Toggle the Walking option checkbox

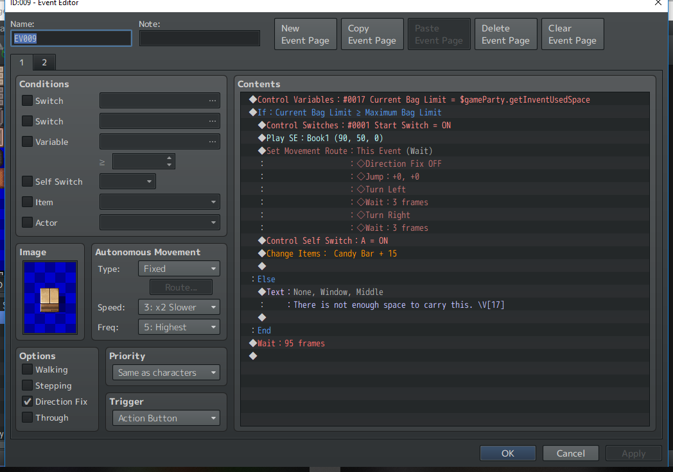coord(27,369)
